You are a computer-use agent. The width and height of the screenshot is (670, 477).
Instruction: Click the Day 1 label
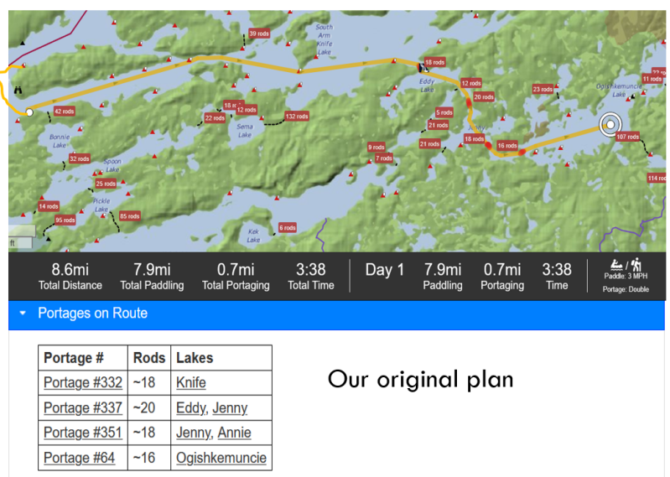[385, 270]
